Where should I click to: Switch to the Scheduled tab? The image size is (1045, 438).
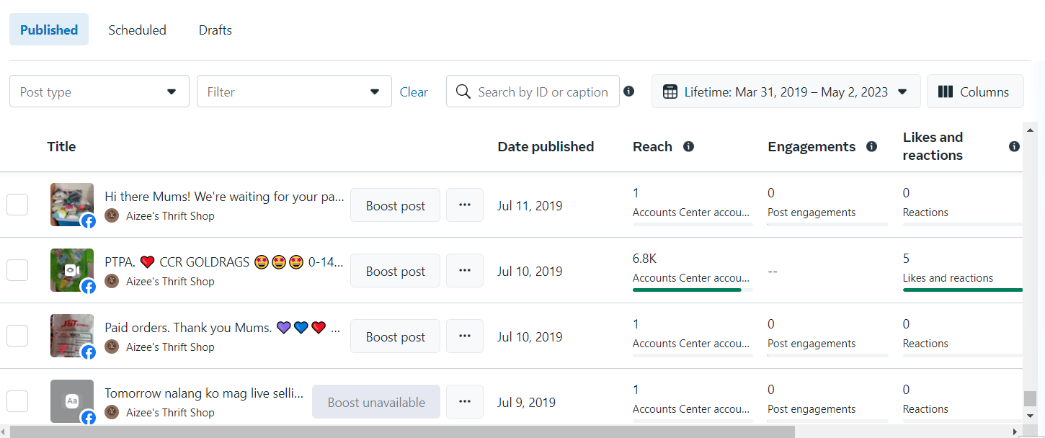(x=137, y=30)
